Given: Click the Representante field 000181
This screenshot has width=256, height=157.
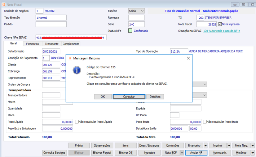Looking at the screenshot, I should [x=51, y=78].
